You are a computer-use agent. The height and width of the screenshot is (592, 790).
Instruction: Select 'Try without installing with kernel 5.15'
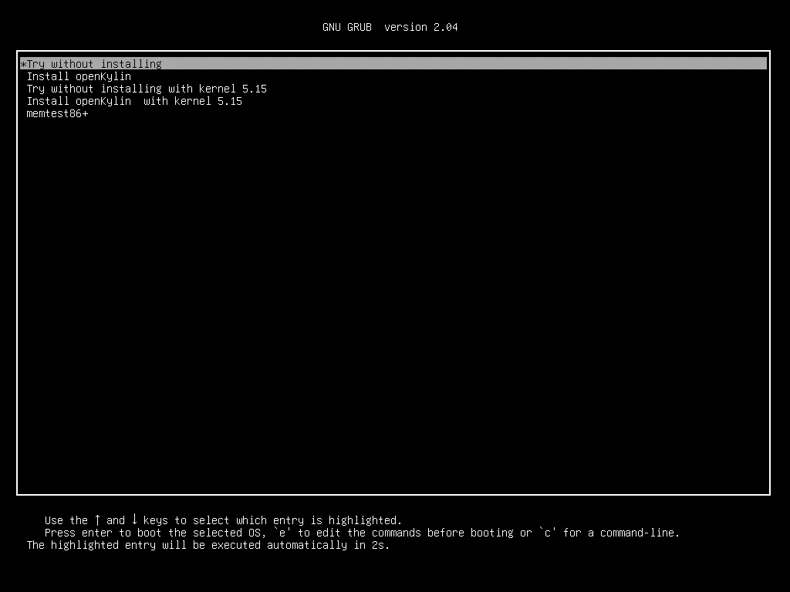click(x=147, y=89)
